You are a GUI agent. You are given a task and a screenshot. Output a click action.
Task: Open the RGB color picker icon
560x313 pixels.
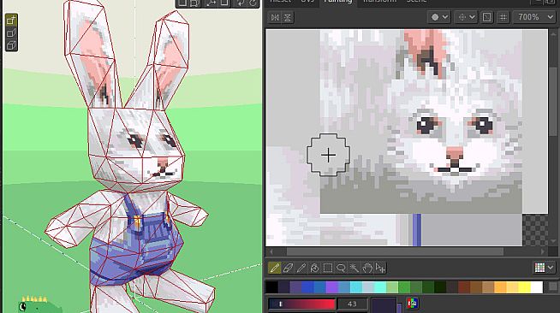click(x=412, y=304)
